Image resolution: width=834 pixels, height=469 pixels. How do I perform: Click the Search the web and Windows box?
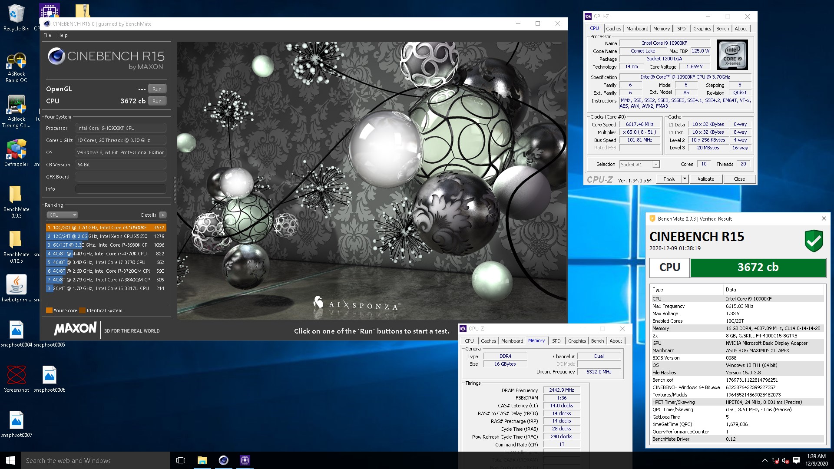96,460
